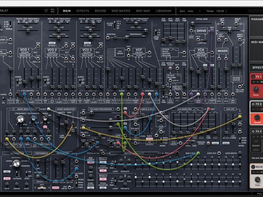The width and height of the screenshot is (263, 197).
Task: Click the INITIAL GAIN slider handle
Action: (192, 24)
